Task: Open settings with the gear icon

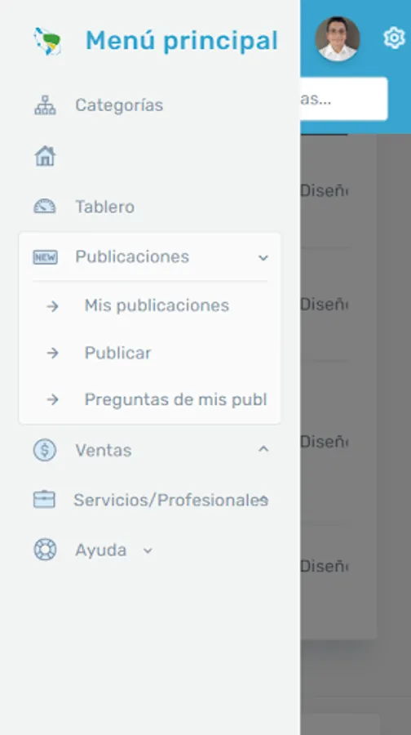Action: (x=394, y=38)
